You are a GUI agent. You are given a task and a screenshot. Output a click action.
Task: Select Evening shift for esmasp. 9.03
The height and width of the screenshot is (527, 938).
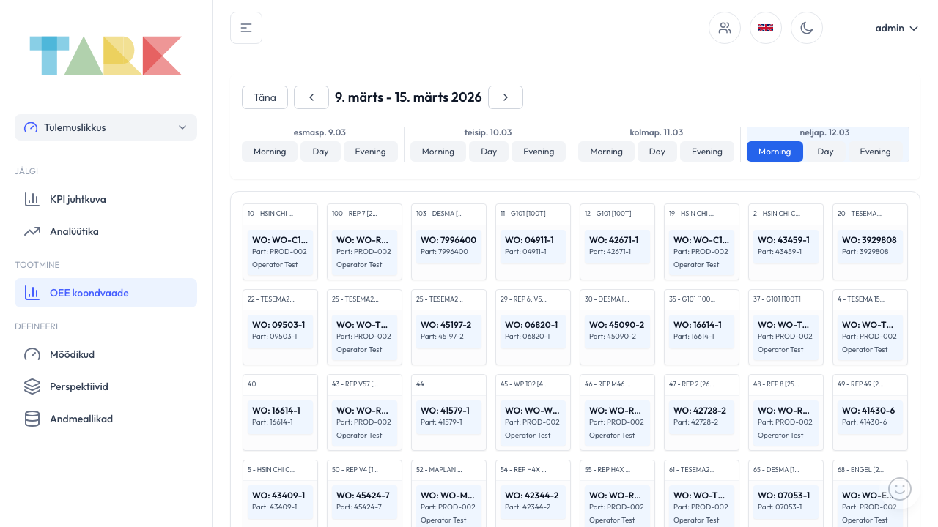pos(370,152)
